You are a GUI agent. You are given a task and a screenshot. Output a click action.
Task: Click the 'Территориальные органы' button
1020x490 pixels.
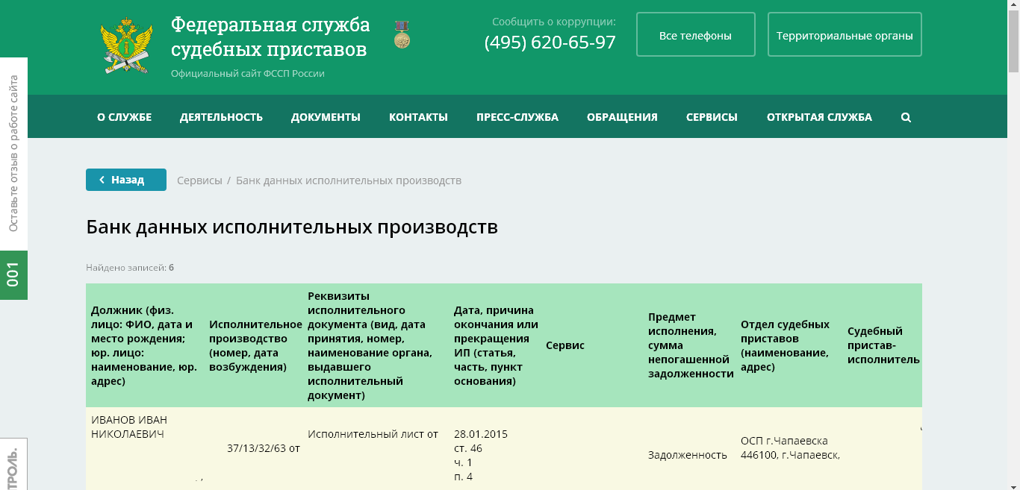pyautogui.click(x=845, y=34)
